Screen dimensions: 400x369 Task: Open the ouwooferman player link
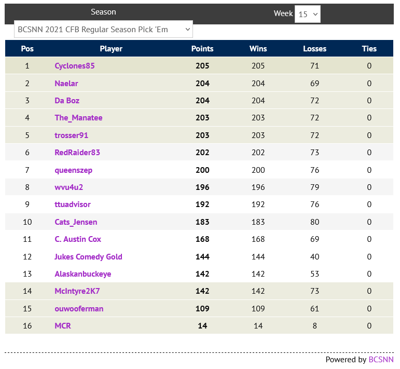click(x=79, y=309)
